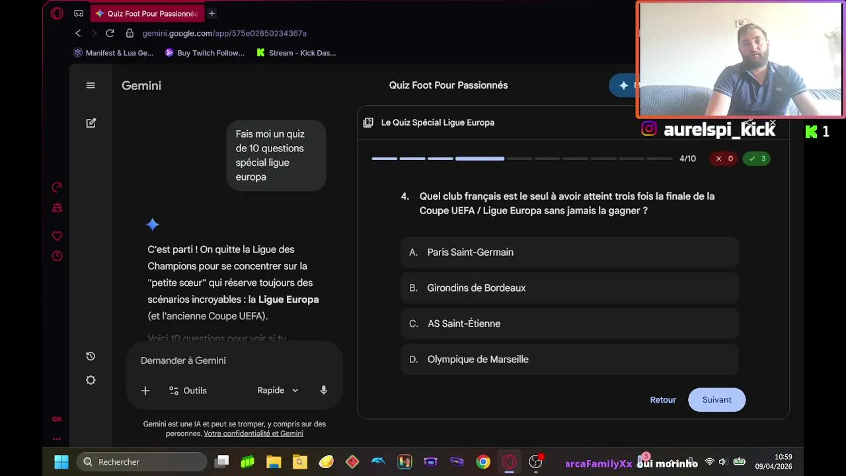Open history clock in Opera sidebar

[x=57, y=256]
